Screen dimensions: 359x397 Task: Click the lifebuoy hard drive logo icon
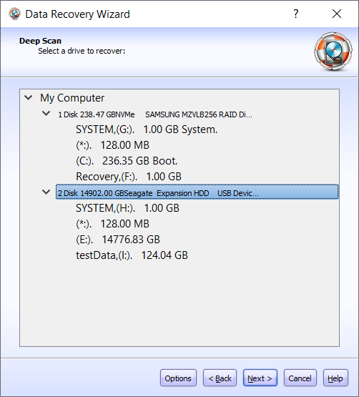pyautogui.click(x=333, y=52)
